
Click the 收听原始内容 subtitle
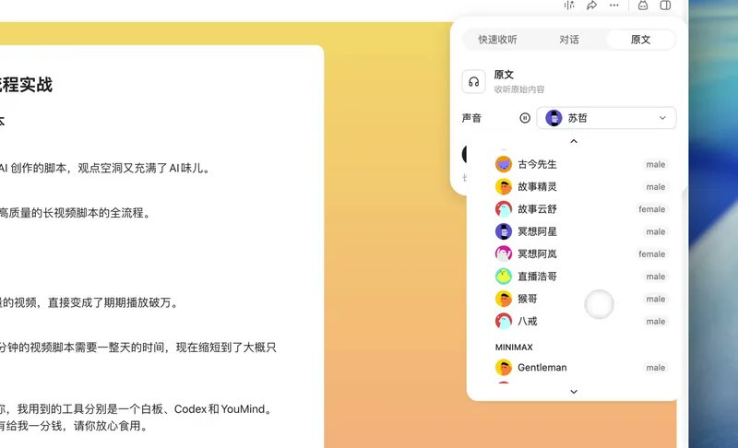click(x=519, y=89)
